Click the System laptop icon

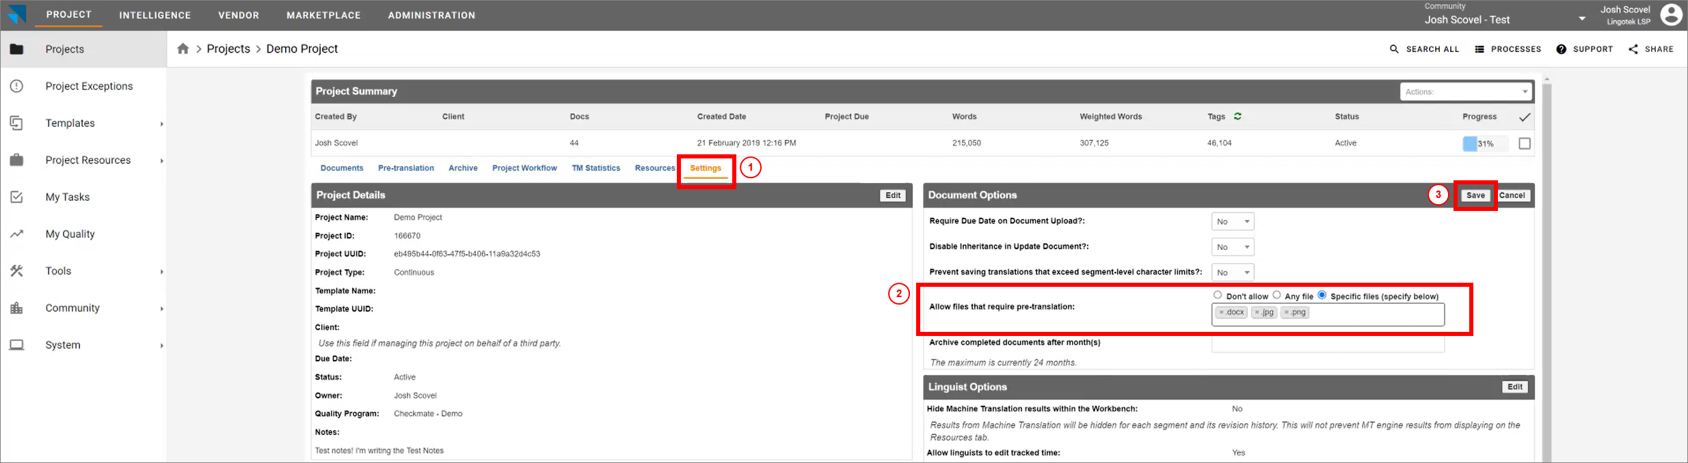16,345
